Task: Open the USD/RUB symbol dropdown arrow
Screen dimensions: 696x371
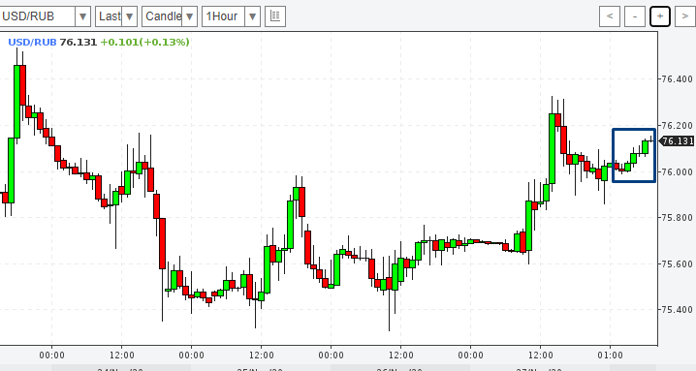Action: pyautogui.click(x=82, y=16)
